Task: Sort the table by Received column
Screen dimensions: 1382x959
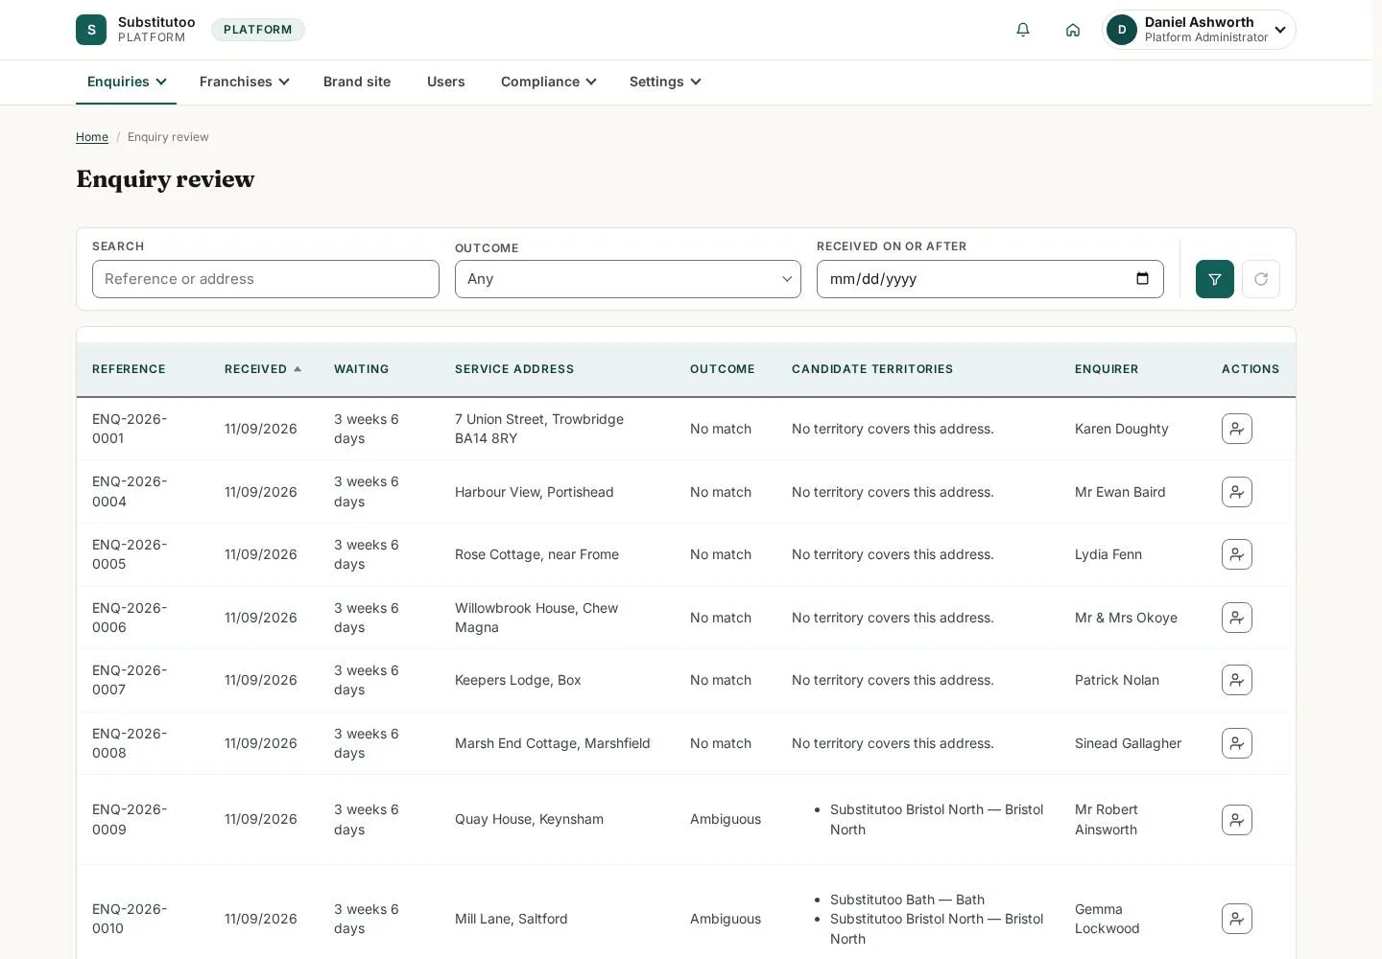Action: tap(262, 369)
